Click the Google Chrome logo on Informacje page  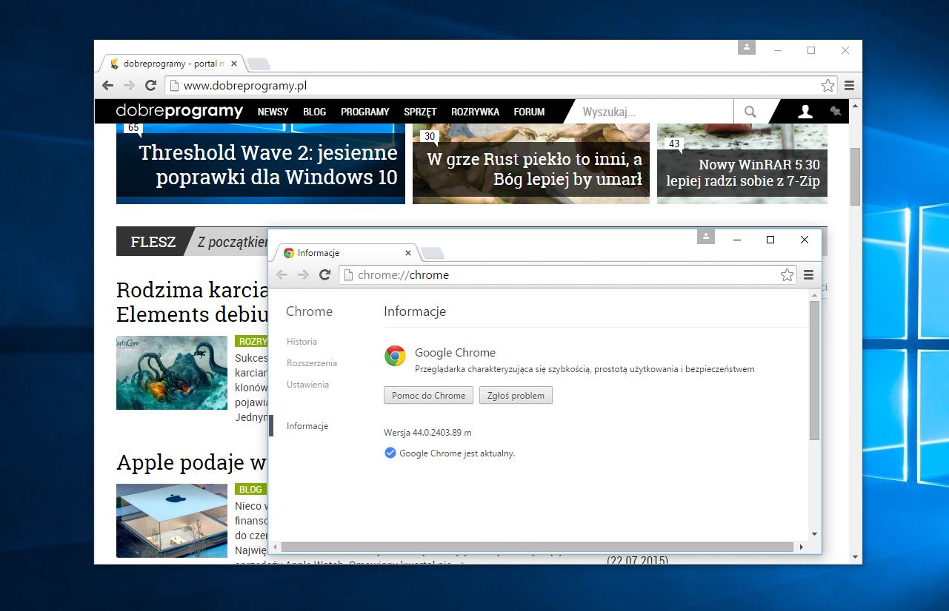(395, 356)
